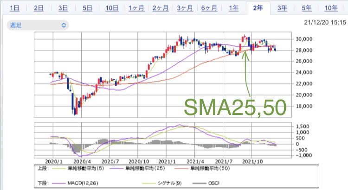Open the 週足 candle interval dropdown
Screen dimensions: 348x190
(38, 25)
